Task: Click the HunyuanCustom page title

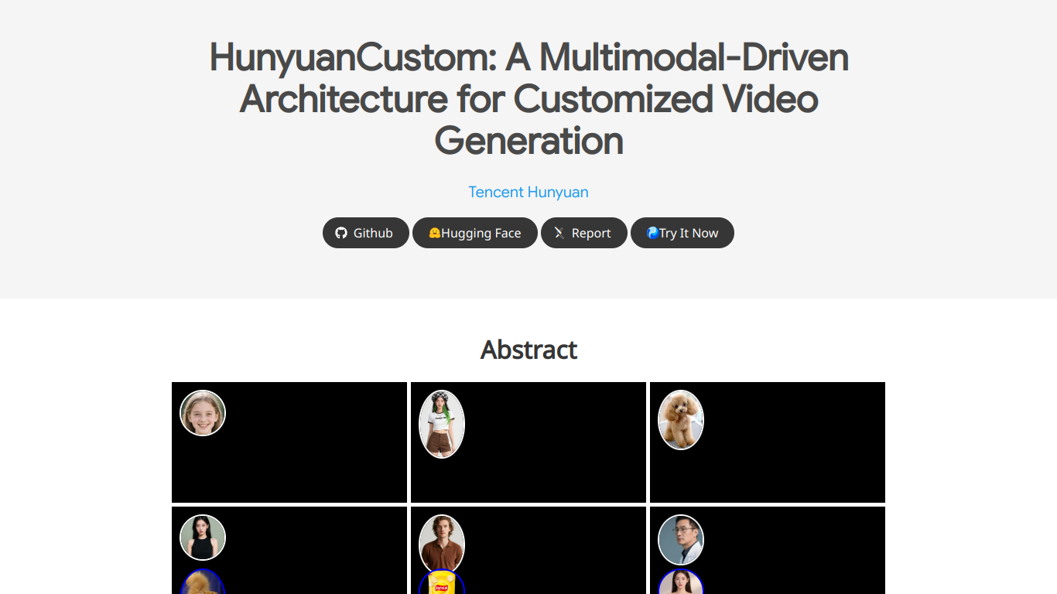Action: pyautogui.click(x=528, y=99)
